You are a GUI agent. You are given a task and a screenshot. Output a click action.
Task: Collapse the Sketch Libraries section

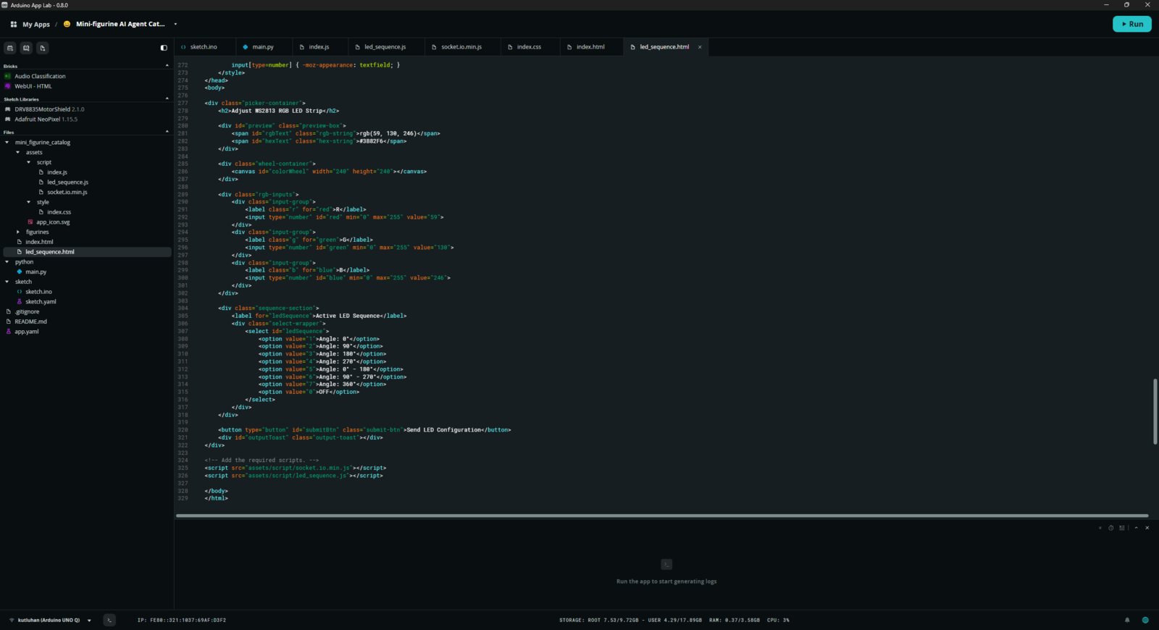coord(167,99)
